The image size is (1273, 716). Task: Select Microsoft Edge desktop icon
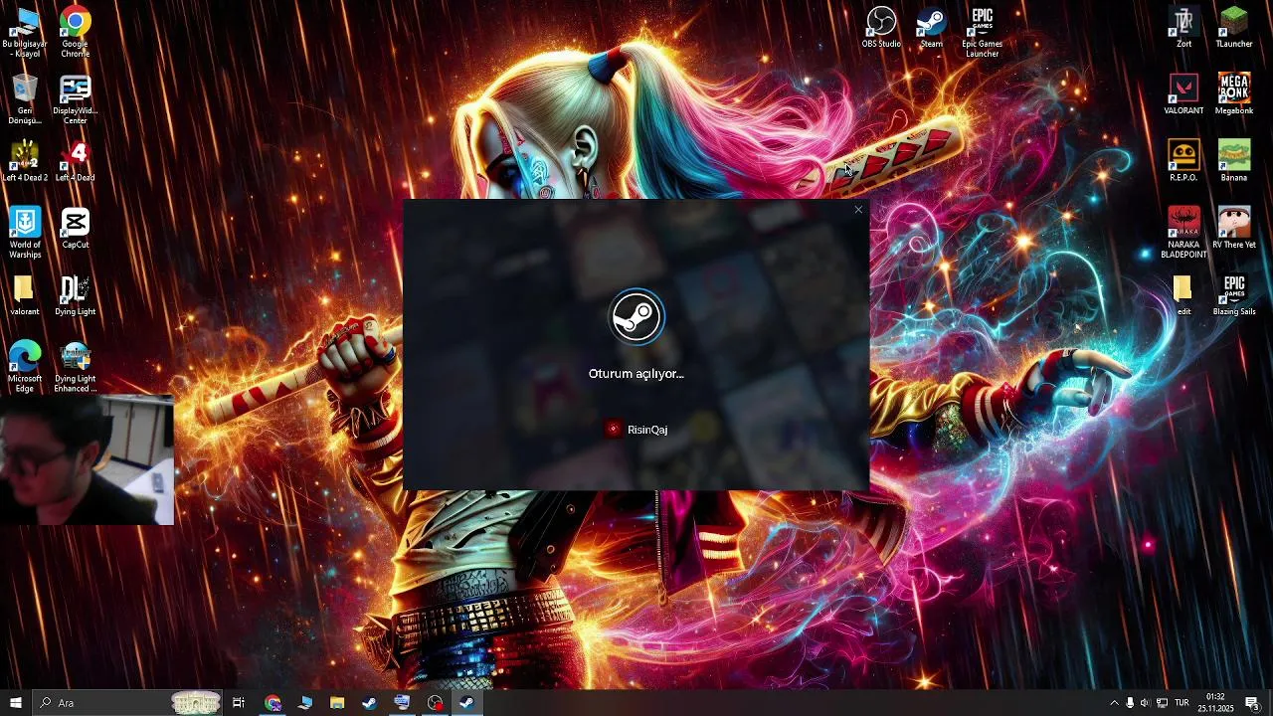click(x=25, y=367)
